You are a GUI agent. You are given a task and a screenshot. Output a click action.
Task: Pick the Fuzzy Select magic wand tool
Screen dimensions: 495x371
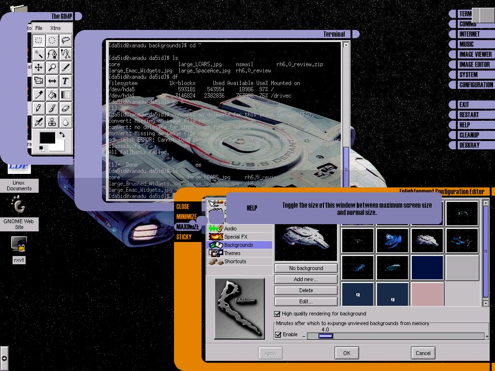tap(39, 54)
